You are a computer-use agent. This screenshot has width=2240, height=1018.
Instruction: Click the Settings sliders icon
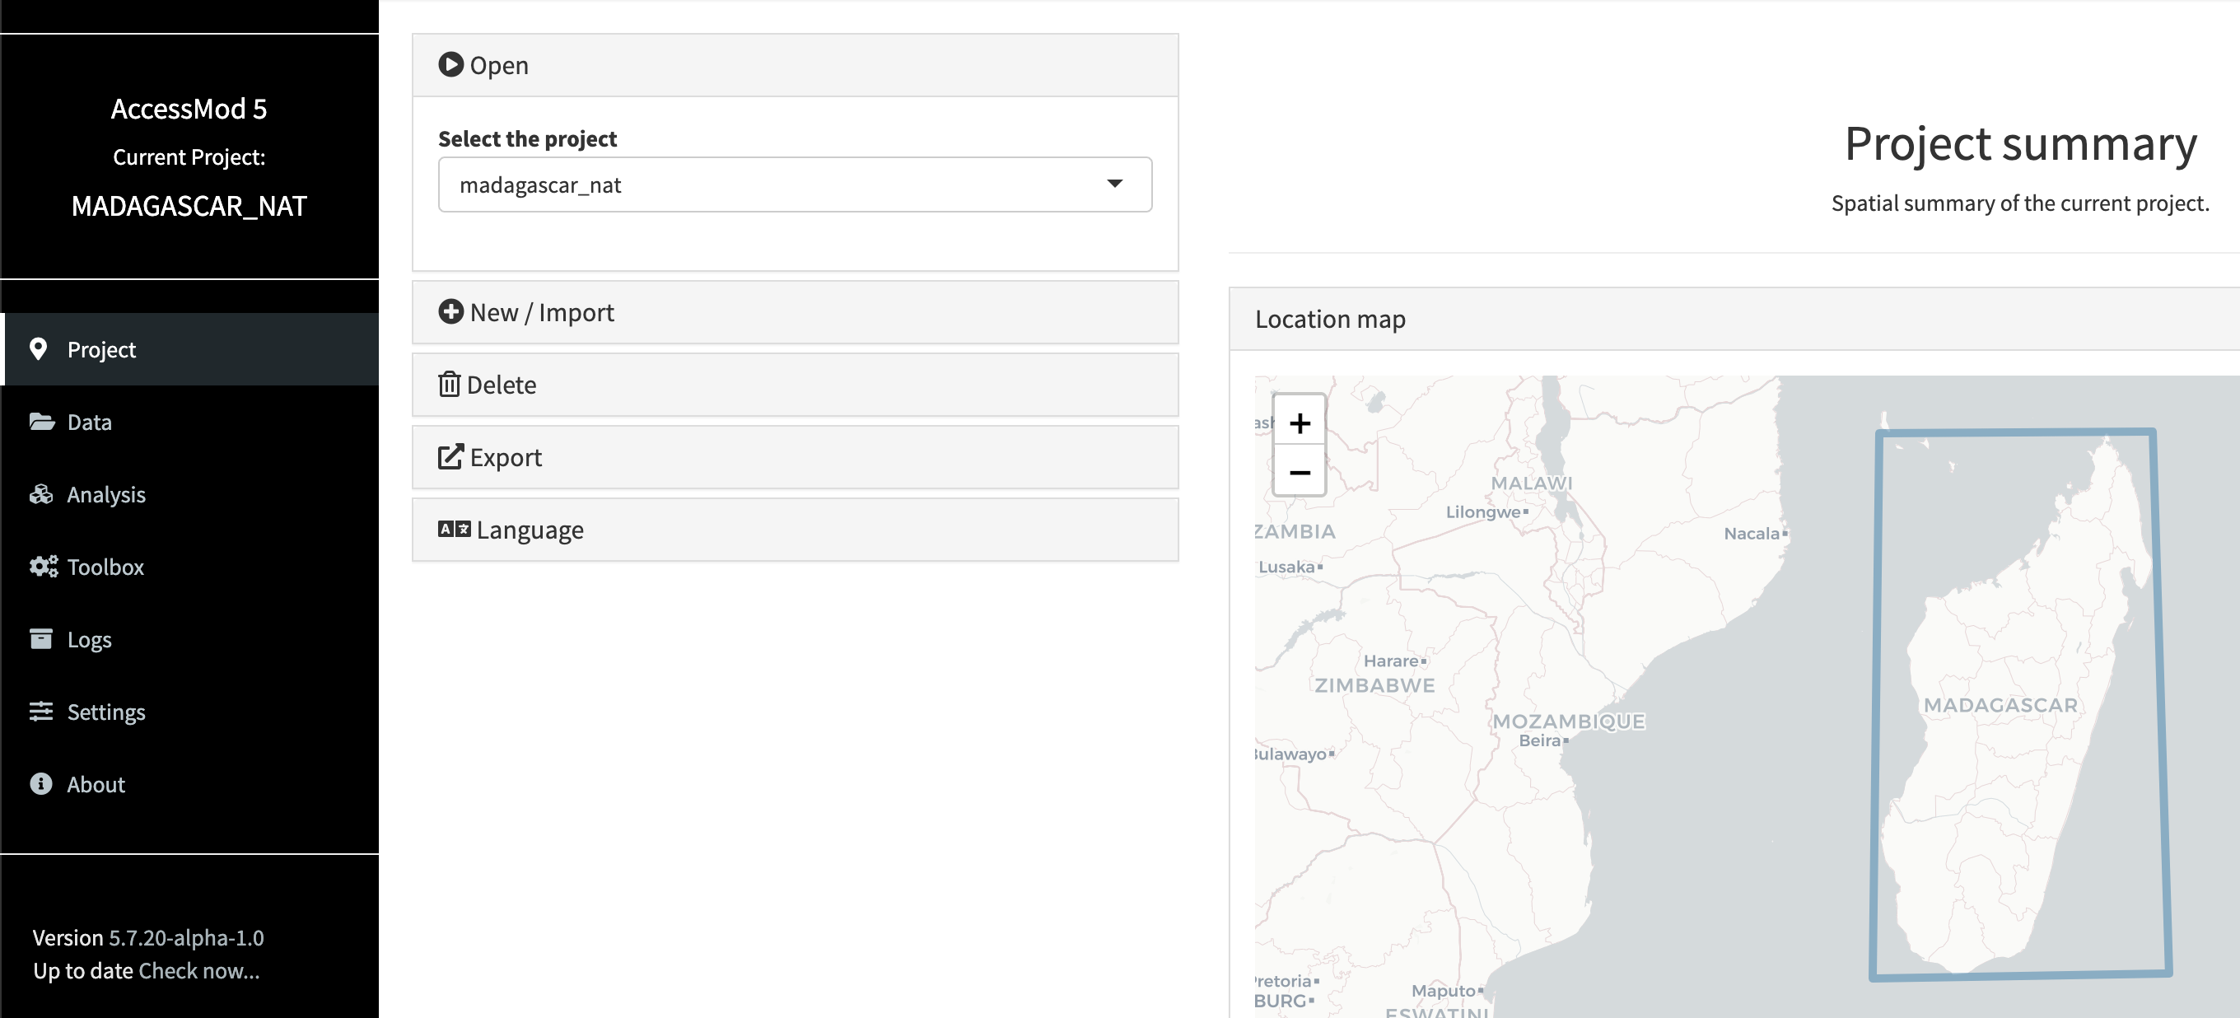click(41, 711)
